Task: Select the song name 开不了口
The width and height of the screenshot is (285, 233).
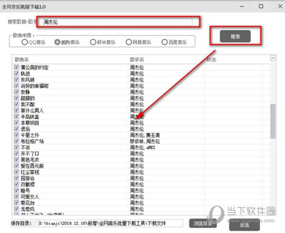Action: pos(30,154)
